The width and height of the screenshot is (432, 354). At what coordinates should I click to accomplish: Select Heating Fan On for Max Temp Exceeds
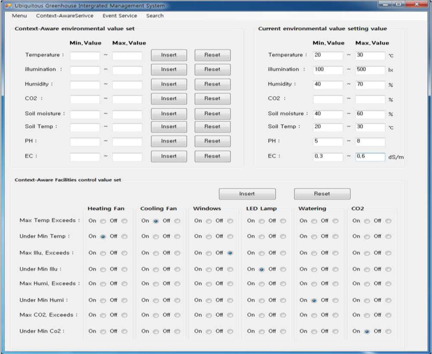pos(103,221)
